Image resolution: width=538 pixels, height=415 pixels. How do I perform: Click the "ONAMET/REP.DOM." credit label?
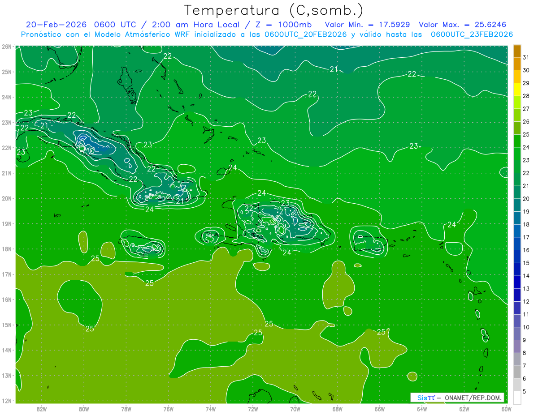point(473,398)
